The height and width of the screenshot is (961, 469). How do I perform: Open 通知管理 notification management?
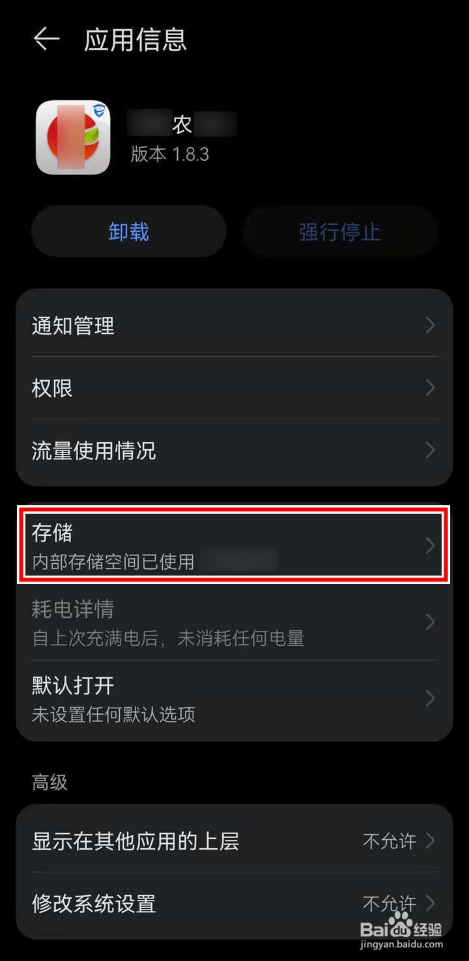coord(234,325)
